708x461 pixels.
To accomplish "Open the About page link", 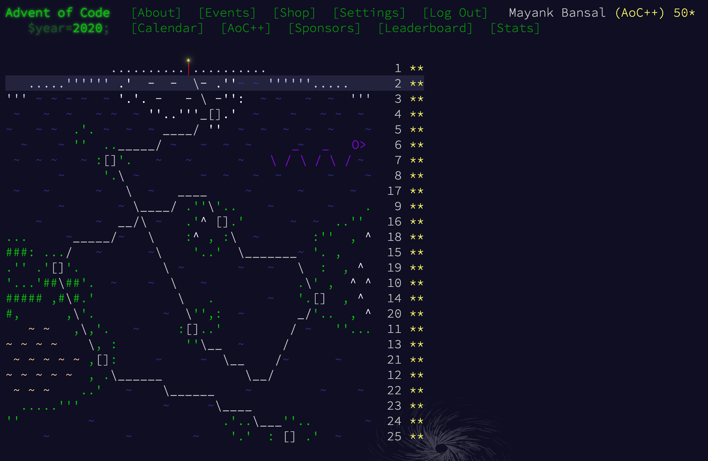I will [x=156, y=13].
